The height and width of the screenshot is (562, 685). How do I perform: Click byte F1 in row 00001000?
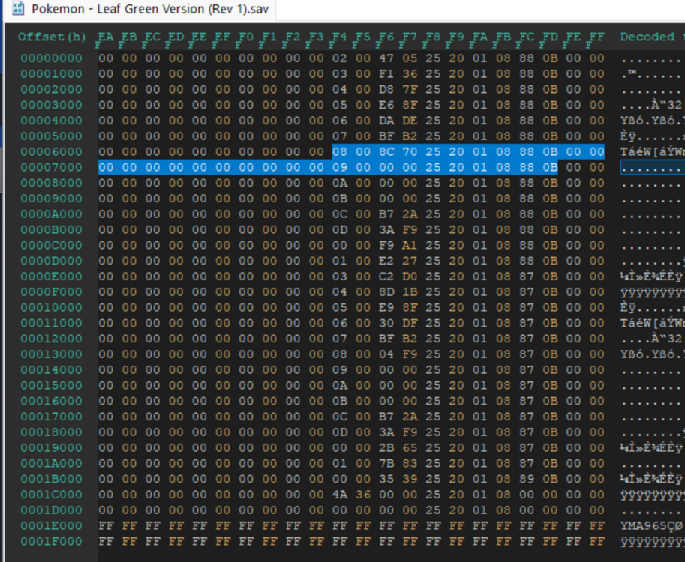coord(386,74)
